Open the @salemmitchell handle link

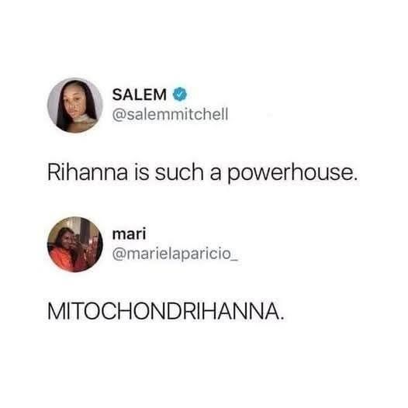point(170,114)
